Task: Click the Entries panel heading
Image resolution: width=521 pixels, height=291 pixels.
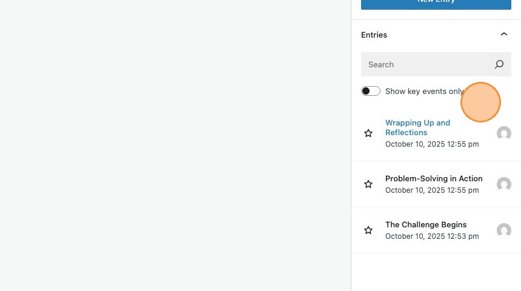Action: coord(374,35)
